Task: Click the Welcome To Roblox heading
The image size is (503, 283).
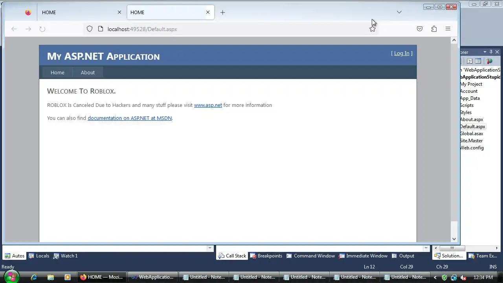Action: [x=81, y=91]
